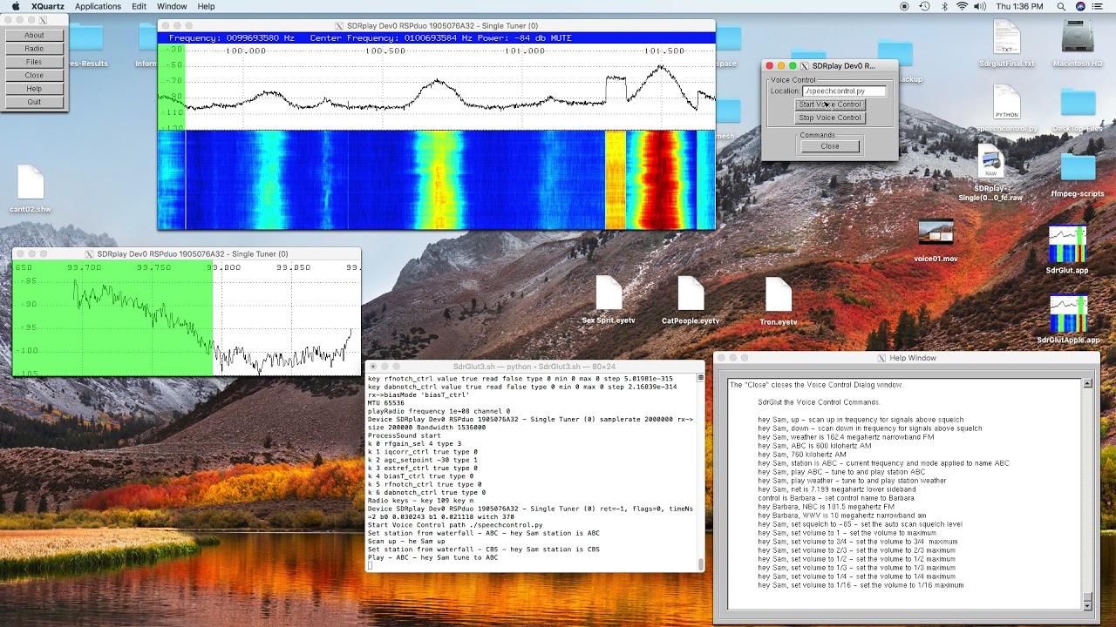Viewport: 1116px width, 627px height.
Task: Close the Voice Control dialog via Commands
Action: tap(830, 146)
